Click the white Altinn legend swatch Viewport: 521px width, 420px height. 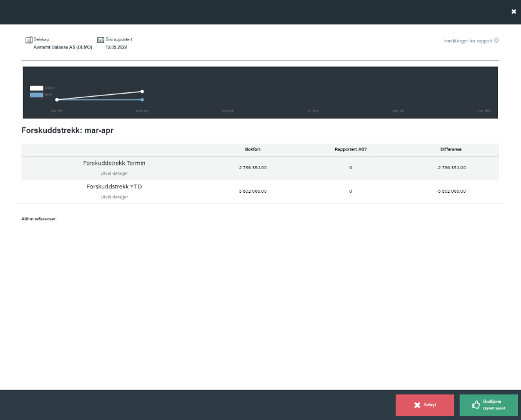tap(37, 88)
